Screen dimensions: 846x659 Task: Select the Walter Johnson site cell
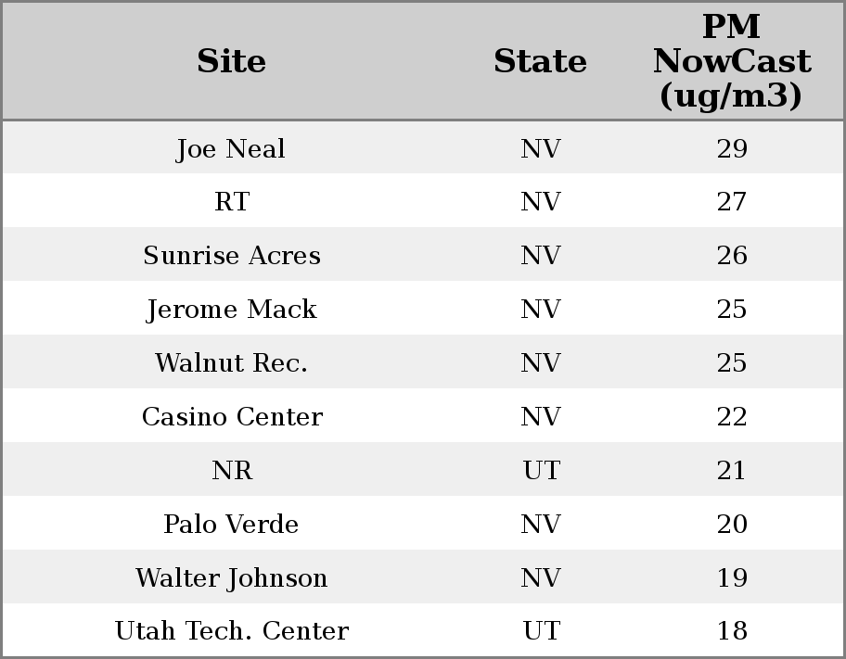coord(231,578)
